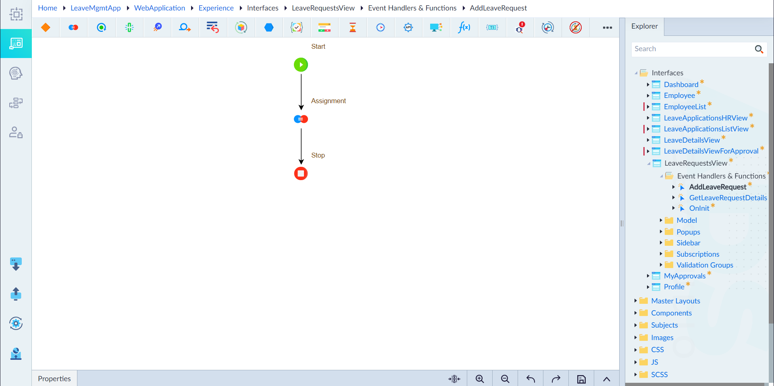Viewport: 774px width, 386px height.
Task: Select the green bug debug tool
Action: (x=129, y=27)
